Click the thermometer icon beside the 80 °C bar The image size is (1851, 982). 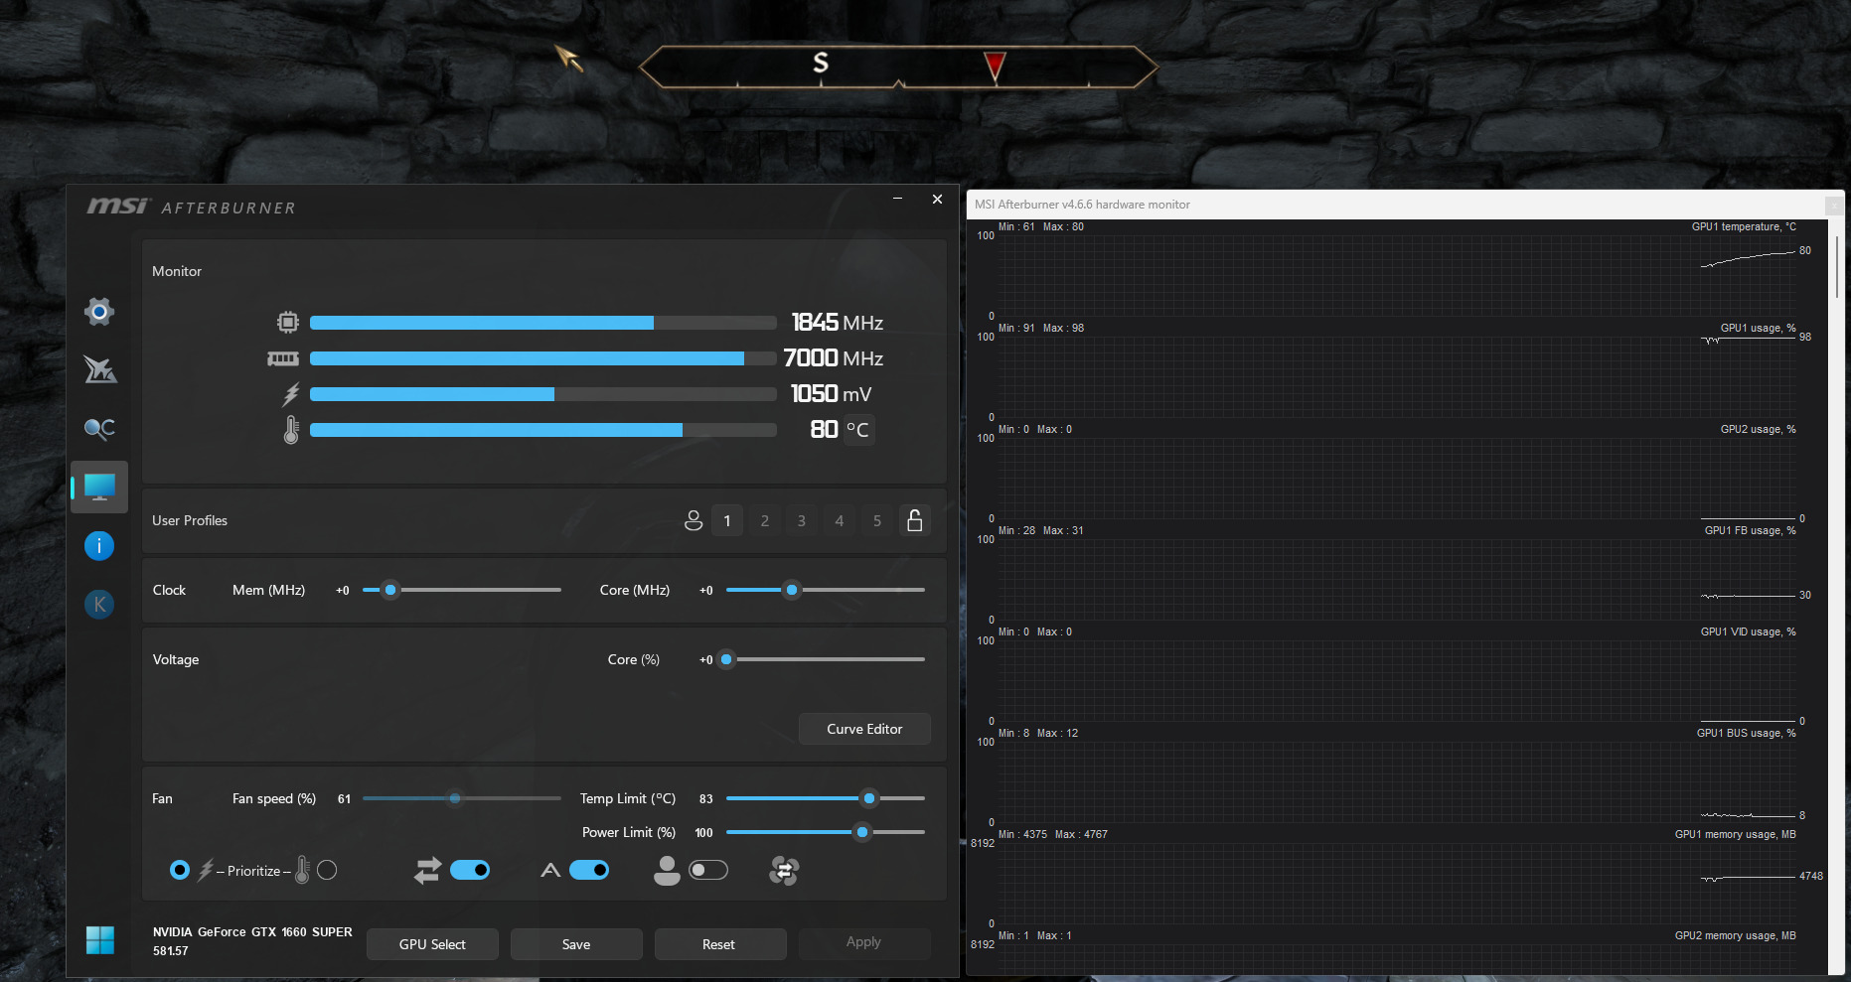(291, 430)
